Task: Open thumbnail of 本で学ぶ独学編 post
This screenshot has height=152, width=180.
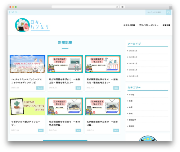Action: (65, 106)
